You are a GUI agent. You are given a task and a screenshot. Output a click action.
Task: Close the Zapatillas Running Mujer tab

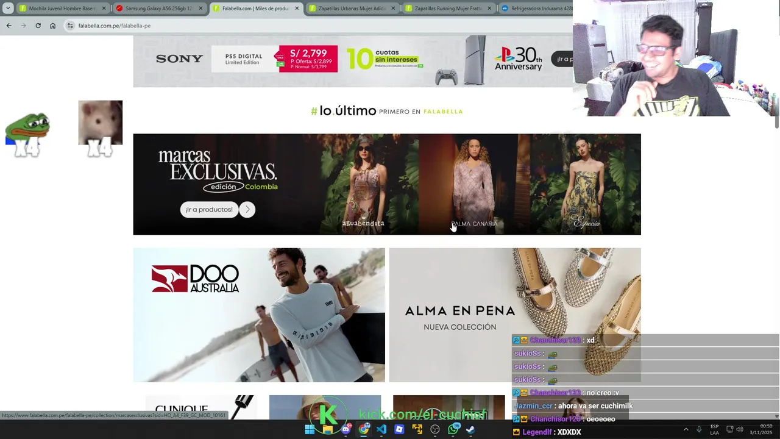pos(489,9)
